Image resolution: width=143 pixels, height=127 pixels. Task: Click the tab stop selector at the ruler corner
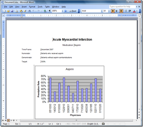coord(3,15)
